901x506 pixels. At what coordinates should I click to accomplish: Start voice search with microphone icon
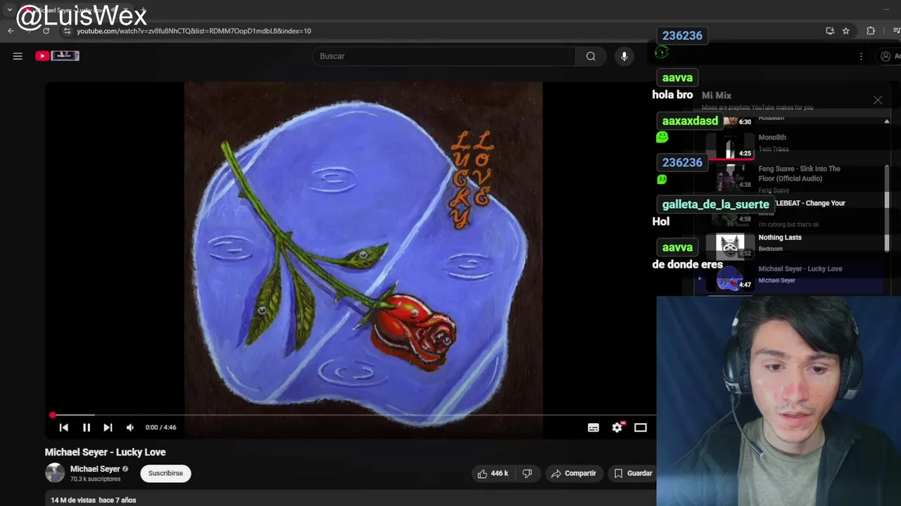point(624,56)
